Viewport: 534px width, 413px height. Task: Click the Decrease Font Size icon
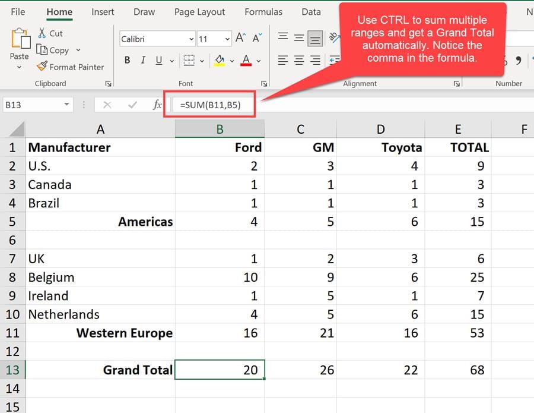coord(256,37)
